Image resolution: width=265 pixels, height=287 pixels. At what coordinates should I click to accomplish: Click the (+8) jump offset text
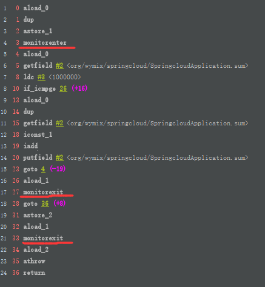pos(59,203)
